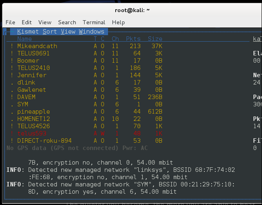Open the Help menu
Image resolution: width=262 pixels, height=205 pixels.
(x=119, y=22)
